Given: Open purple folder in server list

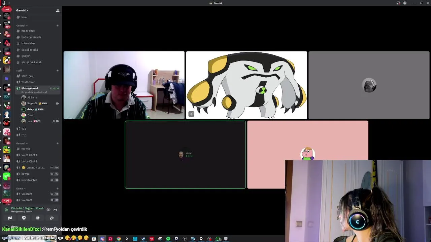Looking at the screenshot, I should 6,79.
